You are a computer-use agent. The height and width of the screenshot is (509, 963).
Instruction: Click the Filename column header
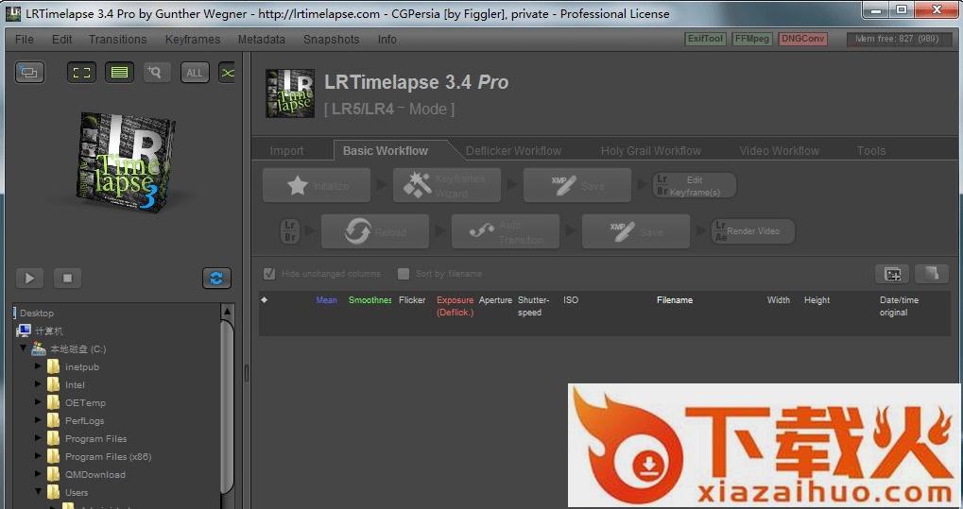pos(675,300)
